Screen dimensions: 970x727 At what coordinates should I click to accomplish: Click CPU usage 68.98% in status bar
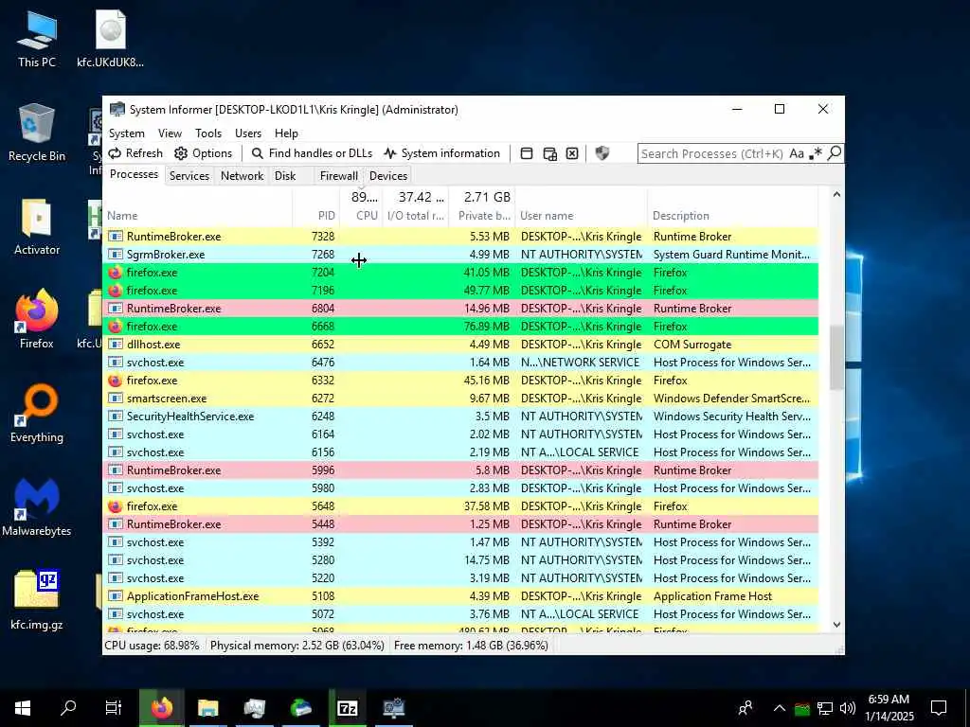153,646
